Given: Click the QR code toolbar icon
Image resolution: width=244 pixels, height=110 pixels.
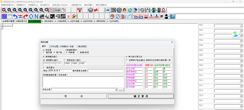Looking at the screenshot, I should (113, 10).
